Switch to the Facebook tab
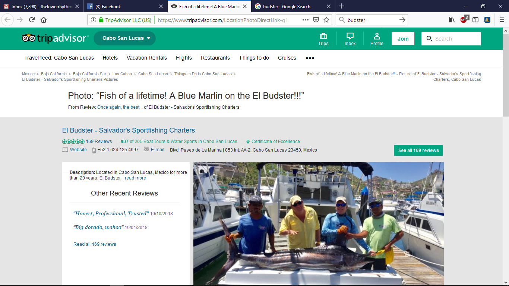 [125, 6]
